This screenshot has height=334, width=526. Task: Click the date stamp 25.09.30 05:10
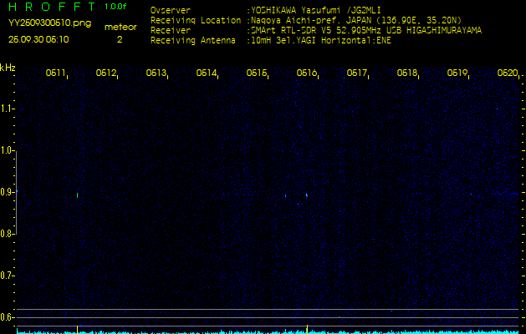pos(38,39)
